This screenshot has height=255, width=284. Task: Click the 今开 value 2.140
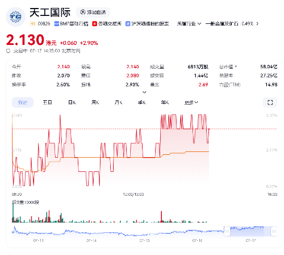point(64,67)
